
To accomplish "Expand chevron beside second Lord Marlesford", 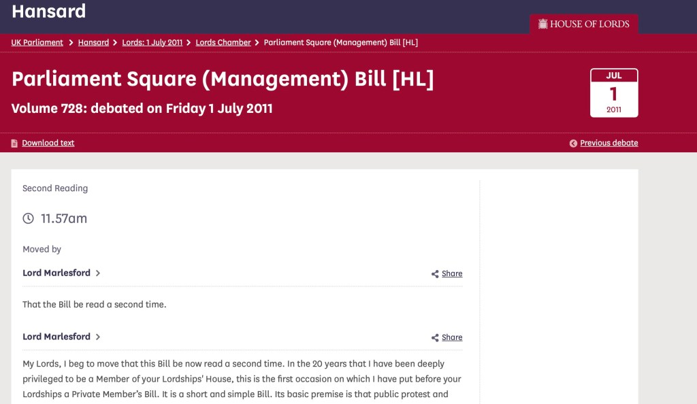I will tap(98, 337).
